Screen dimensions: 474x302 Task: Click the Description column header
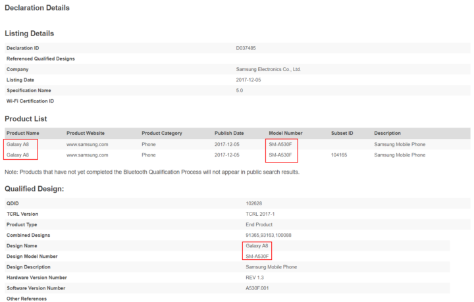388,133
